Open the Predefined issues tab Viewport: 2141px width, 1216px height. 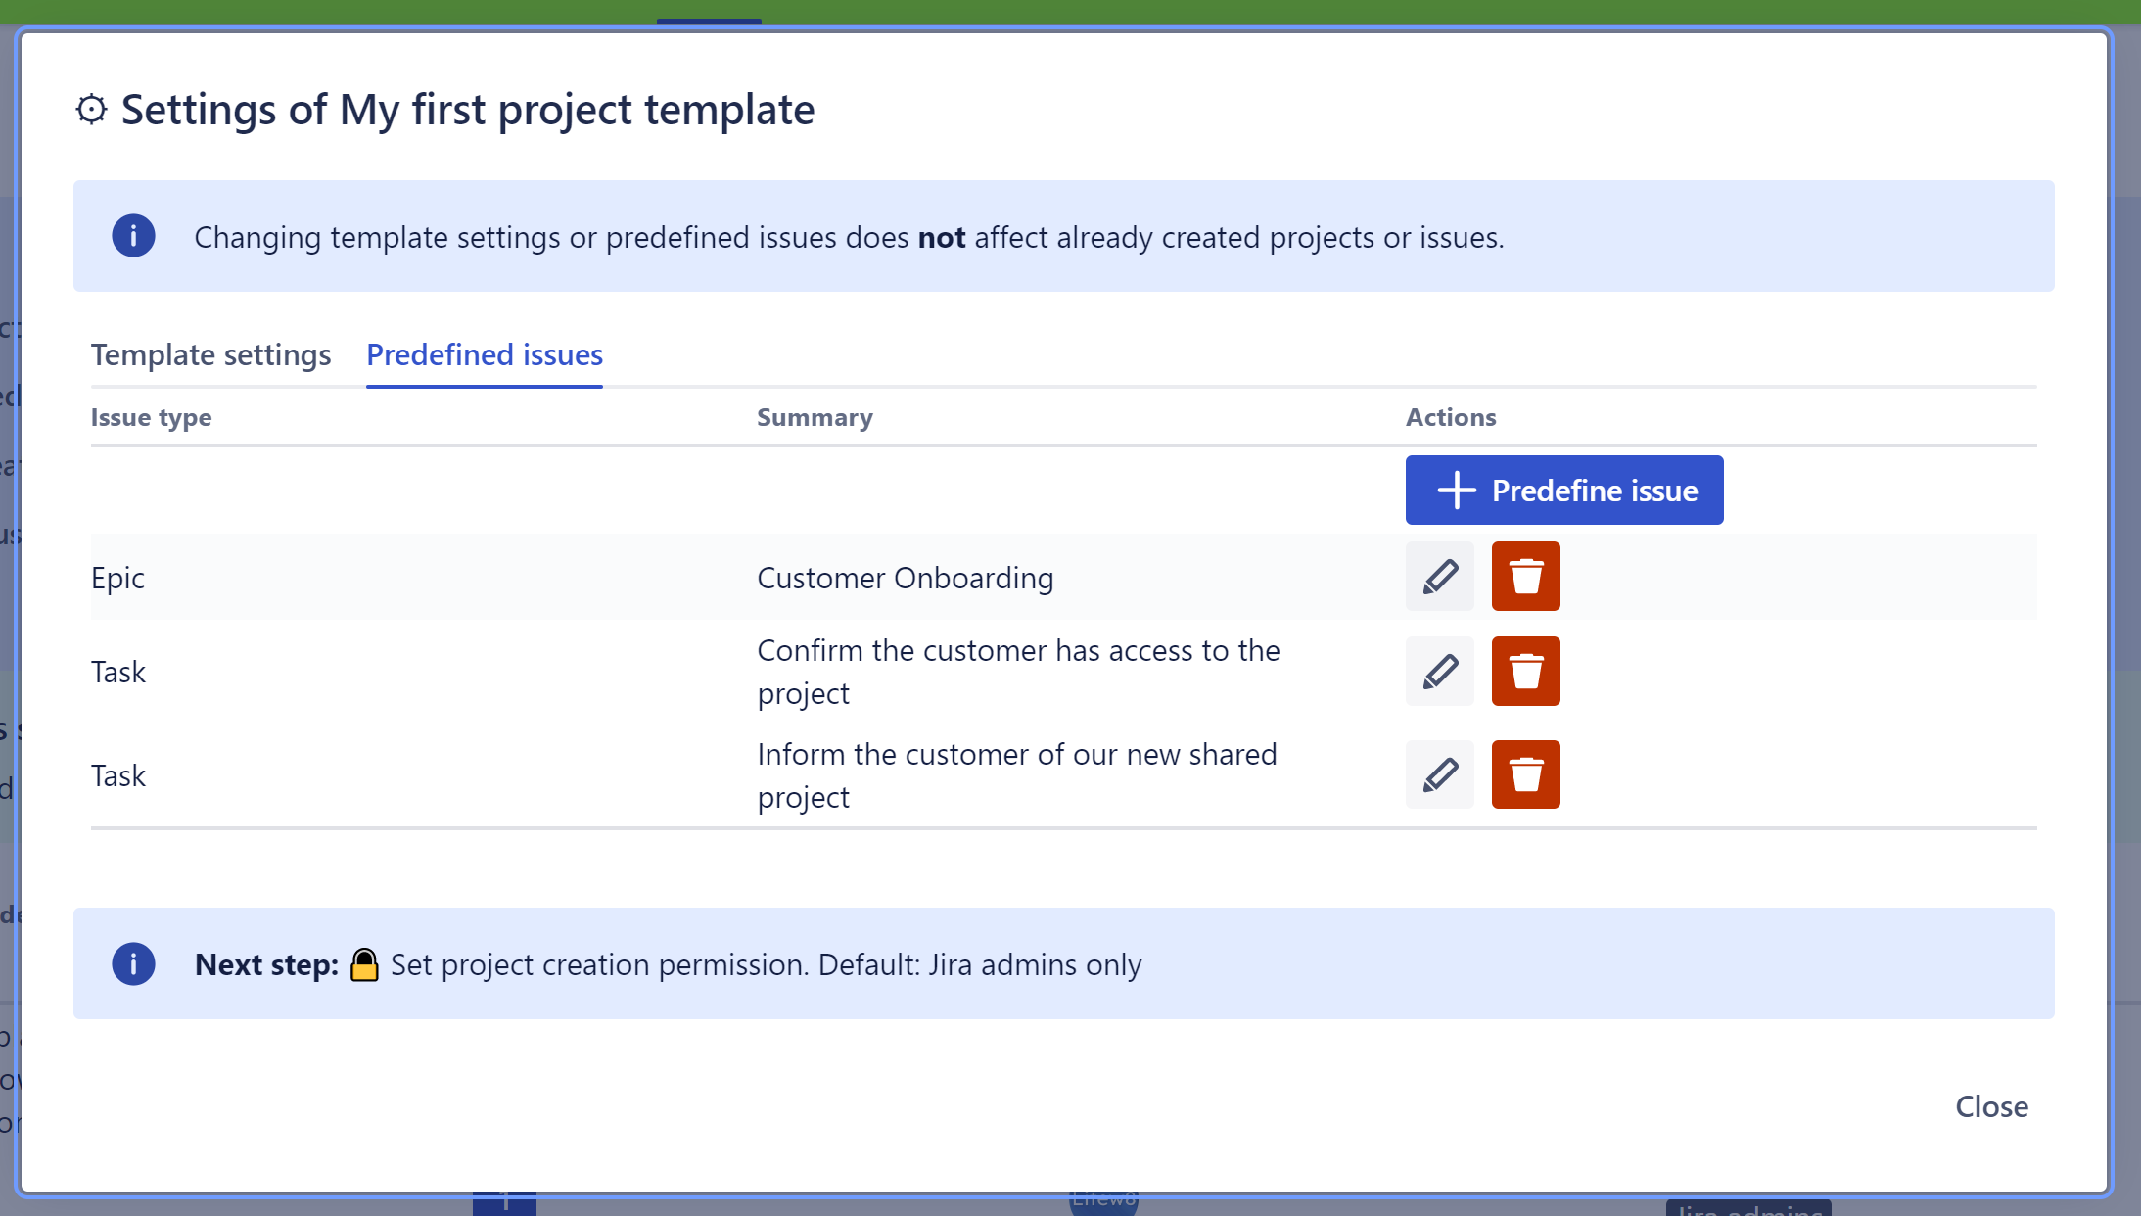point(484,354)
